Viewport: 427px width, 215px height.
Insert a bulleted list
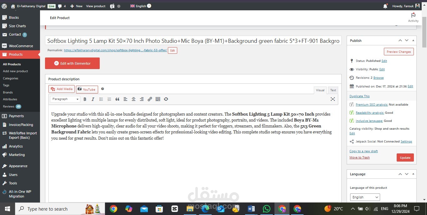101,99
